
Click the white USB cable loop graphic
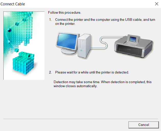pyautogui.click(x=104, y=42)
